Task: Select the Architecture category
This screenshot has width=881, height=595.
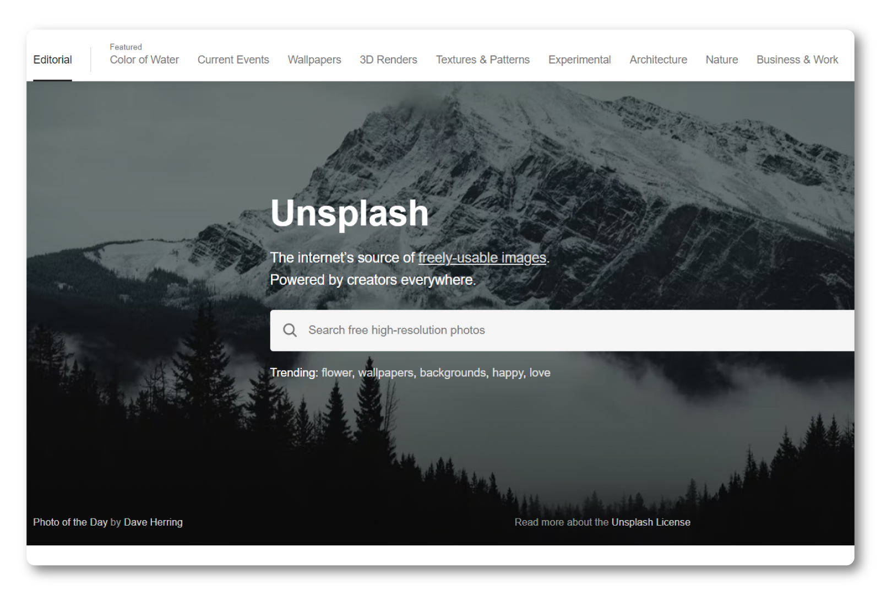Action: pyautogui.click(x=659, y=59)
